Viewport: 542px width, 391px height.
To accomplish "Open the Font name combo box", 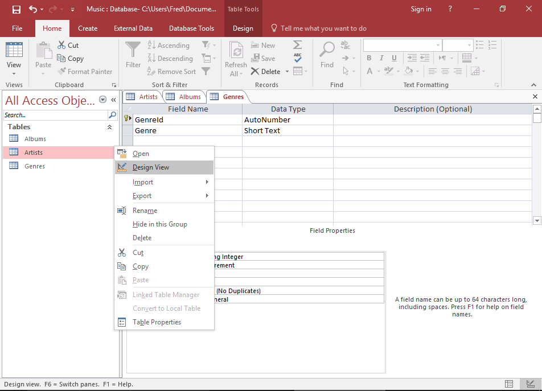I will point(403,45).
